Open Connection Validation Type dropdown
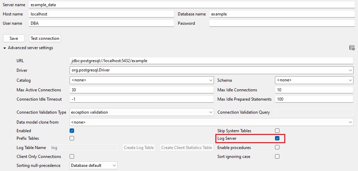The image size is (358, 171). coord(142,112)
